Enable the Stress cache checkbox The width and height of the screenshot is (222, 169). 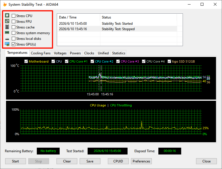coord(14,27)
